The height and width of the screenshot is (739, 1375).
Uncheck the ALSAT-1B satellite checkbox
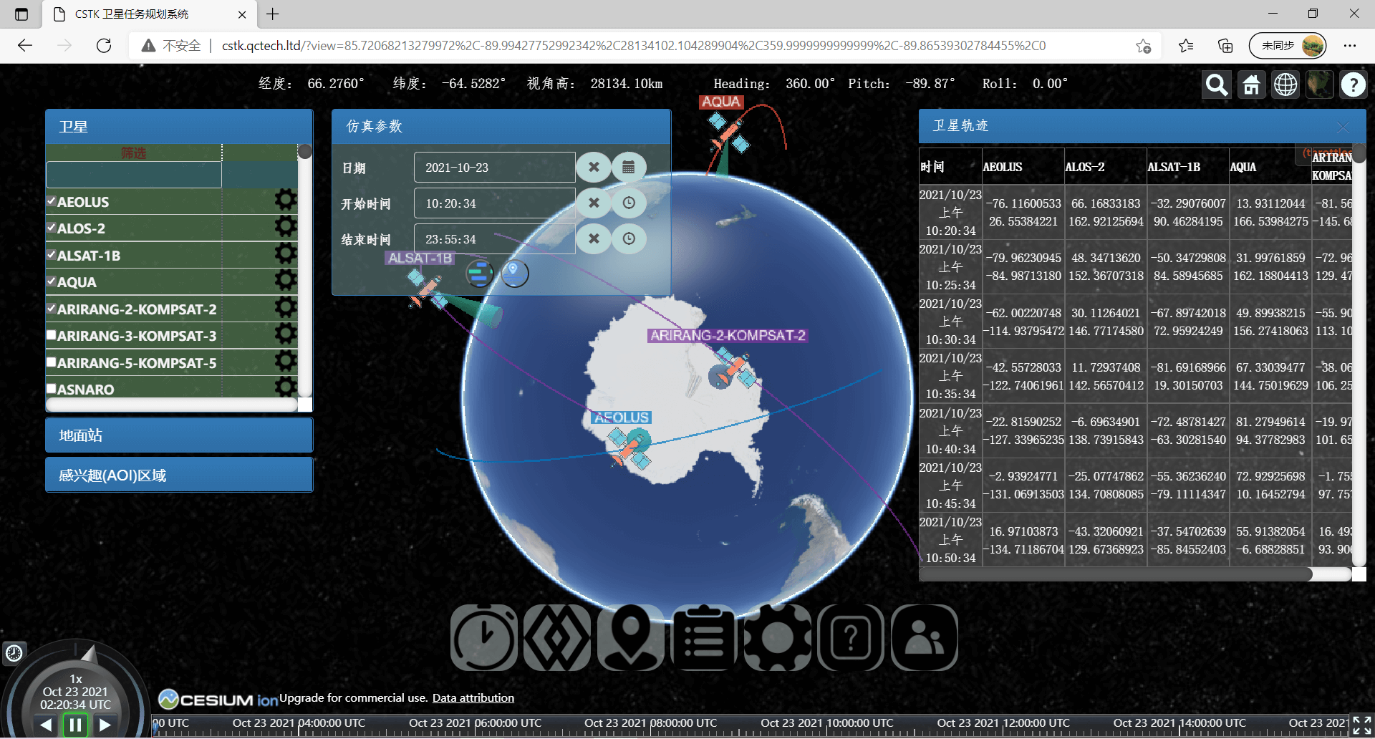[52, 254]
